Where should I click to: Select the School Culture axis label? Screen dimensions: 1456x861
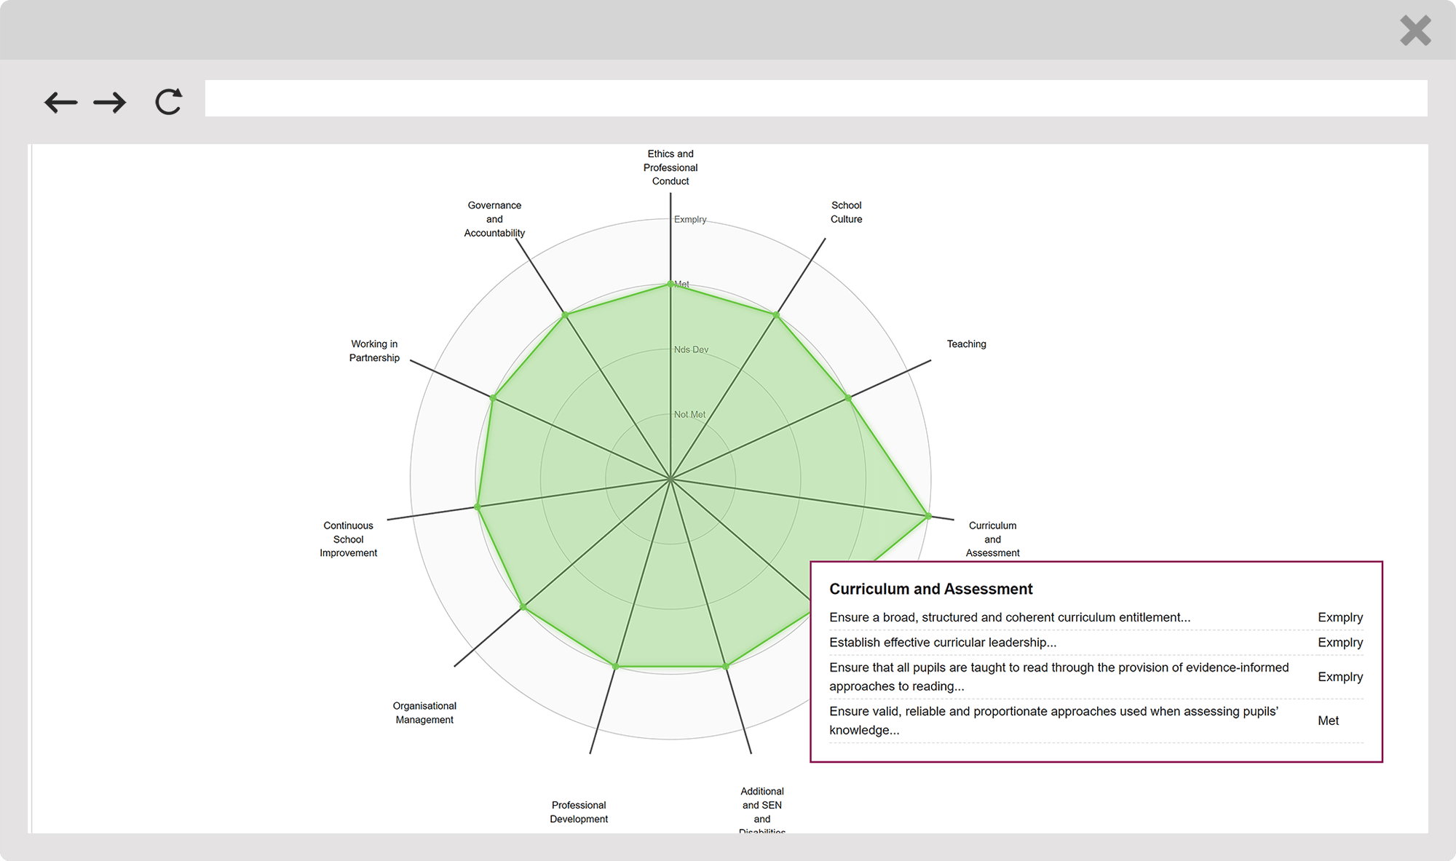point(846,212)
